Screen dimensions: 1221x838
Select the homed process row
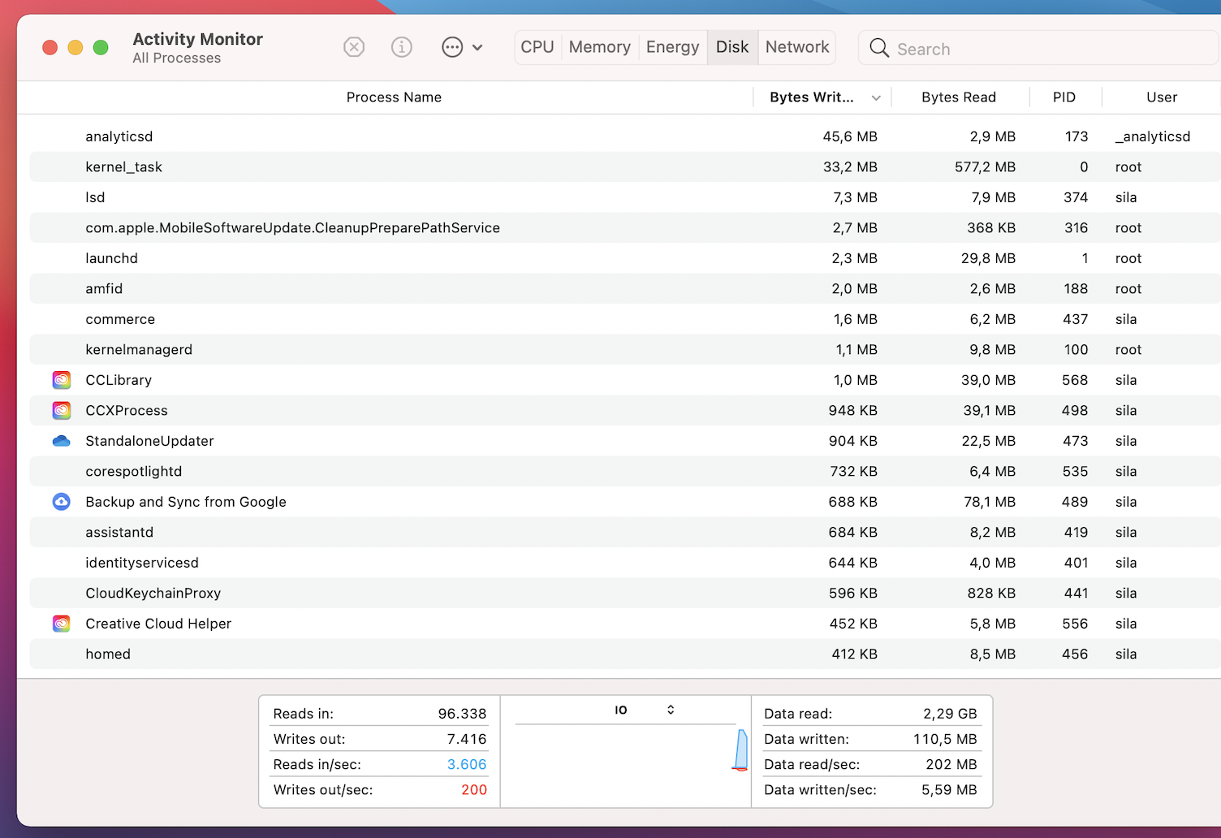click(x=625, y=654)
